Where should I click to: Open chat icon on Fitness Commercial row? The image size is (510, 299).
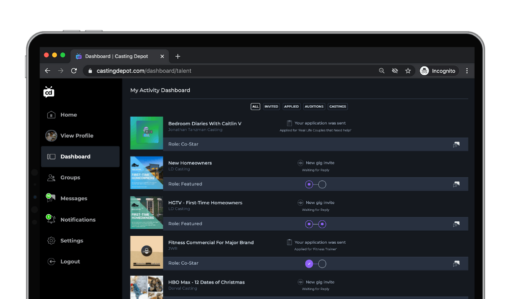coord(456,264)
